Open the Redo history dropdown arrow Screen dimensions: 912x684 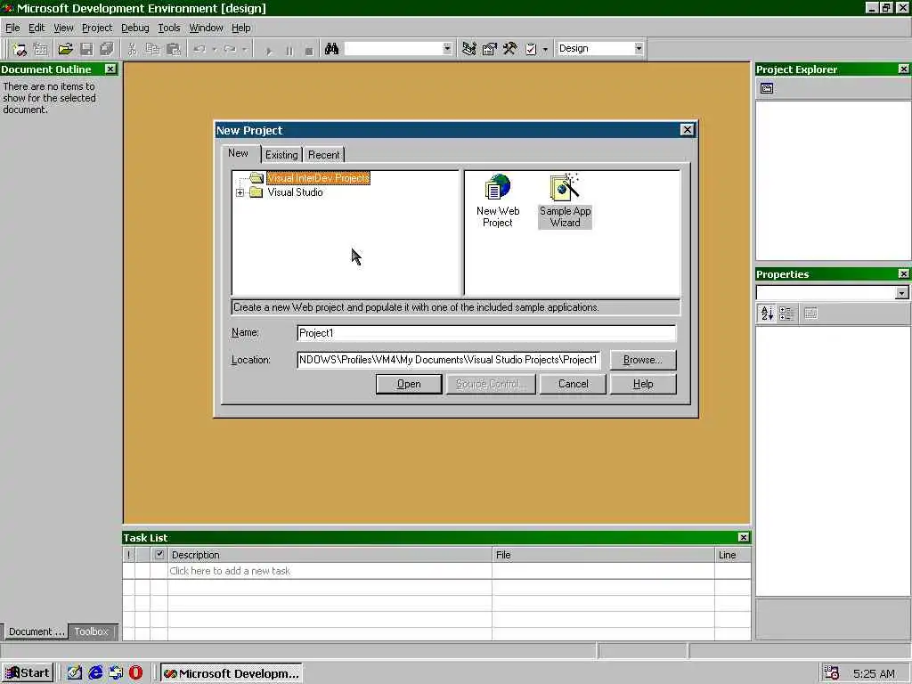pyautogui.click(x=245, y=50)
